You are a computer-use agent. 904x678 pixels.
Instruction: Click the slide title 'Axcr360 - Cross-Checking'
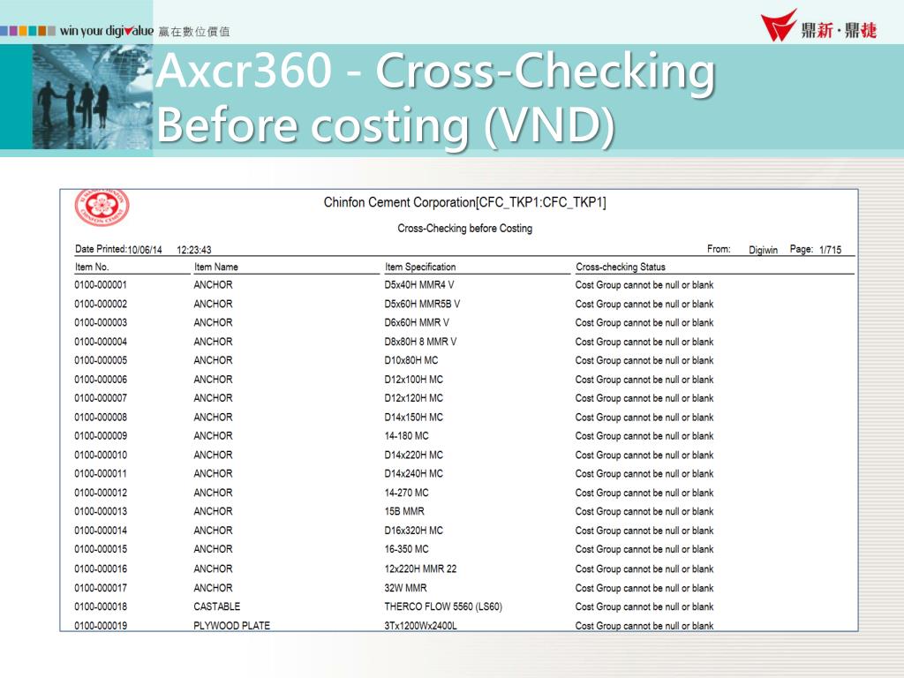436,71
